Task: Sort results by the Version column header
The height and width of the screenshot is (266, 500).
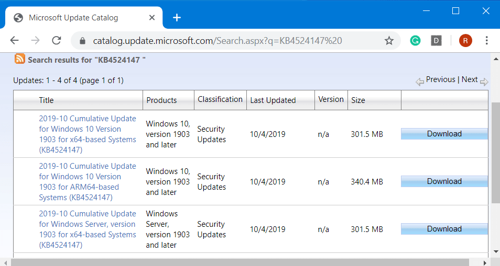Action: point(331,99)
